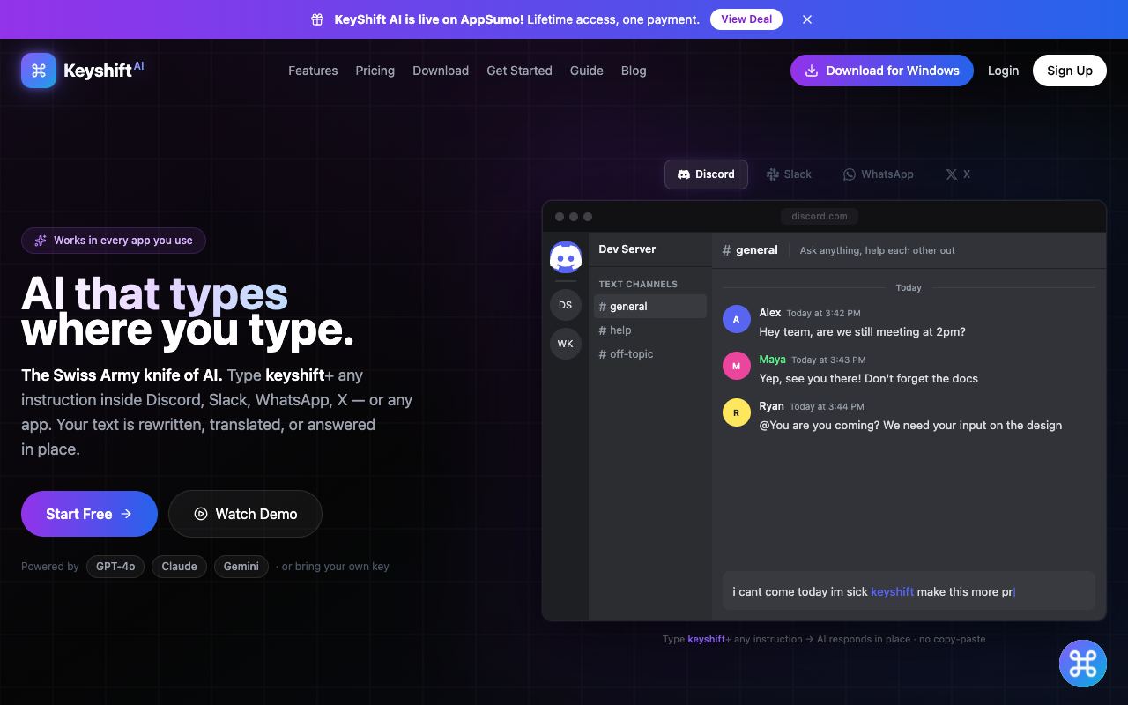1128x705 pixels.
Task: Select the WK server icon
Action: coord(566,344)
